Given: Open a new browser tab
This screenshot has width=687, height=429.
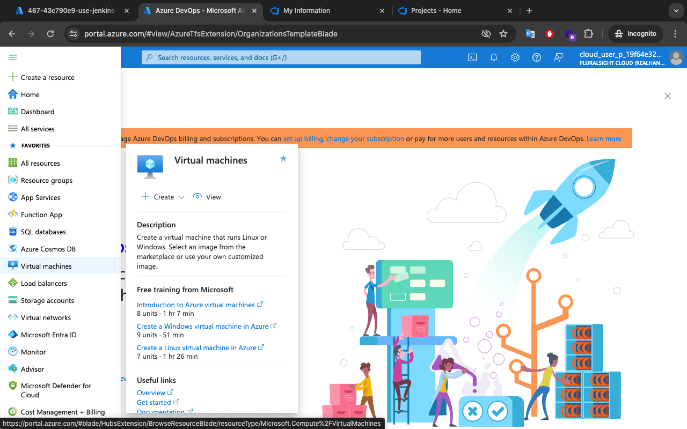Looking at the screenshot, I should [x=529, y=11].
